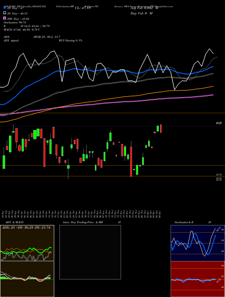Click the last red candlestick on the chart
This screenshot has width=225, height=297.
(x=161, y=129)
